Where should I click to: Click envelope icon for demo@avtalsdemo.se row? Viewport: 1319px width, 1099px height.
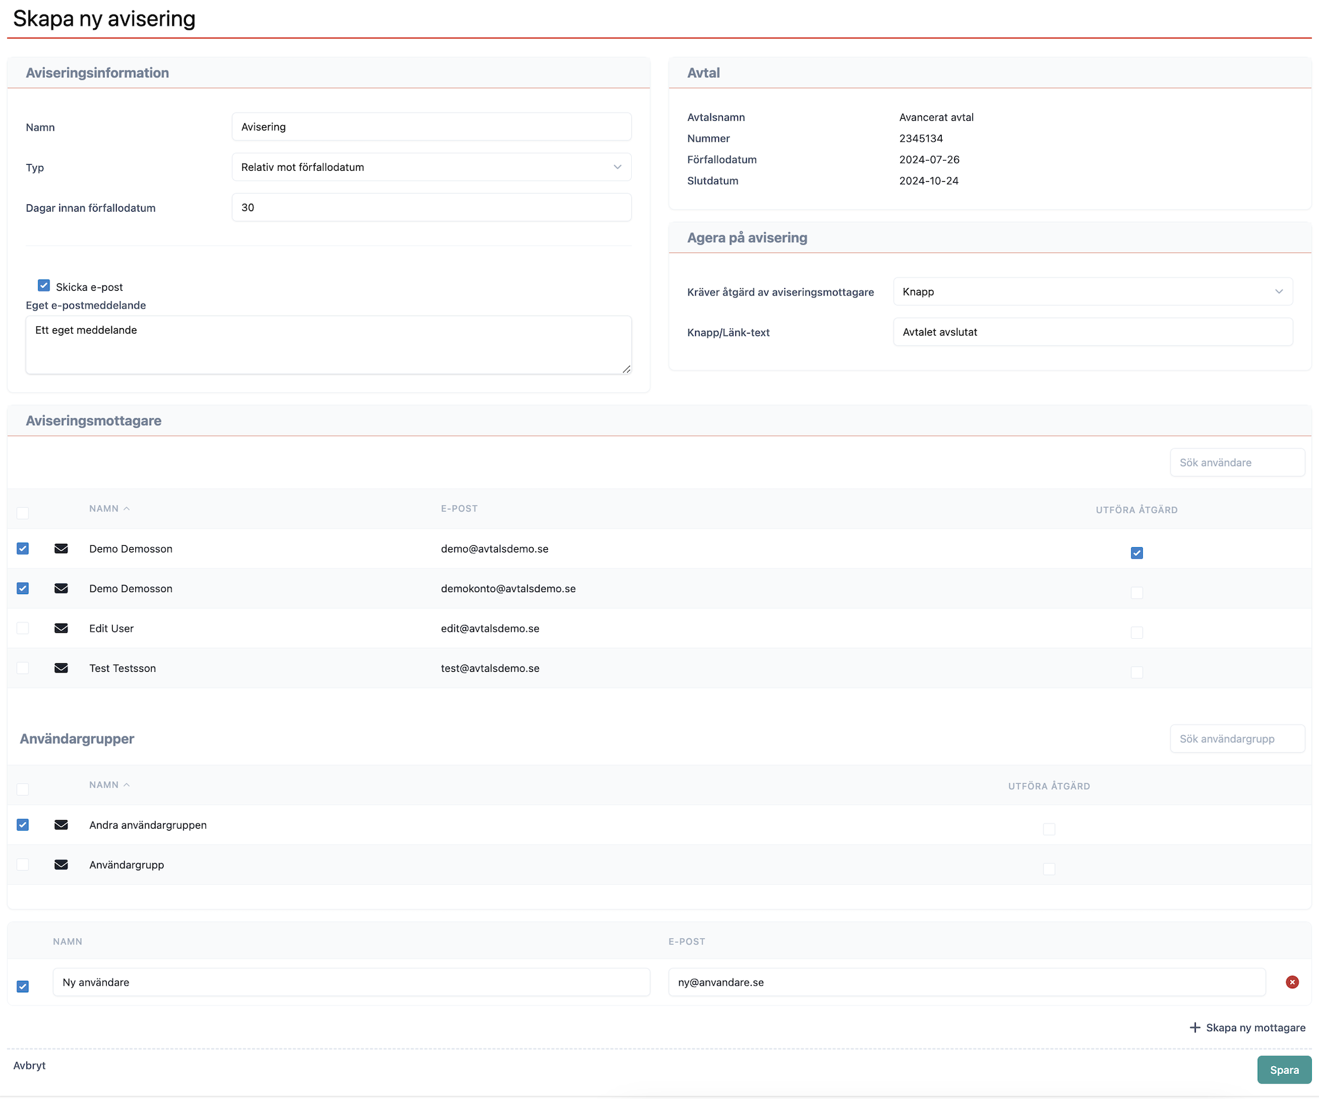61,549
